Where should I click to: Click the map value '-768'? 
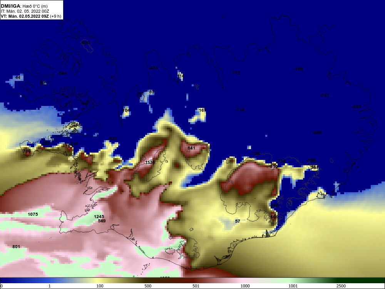298,69
